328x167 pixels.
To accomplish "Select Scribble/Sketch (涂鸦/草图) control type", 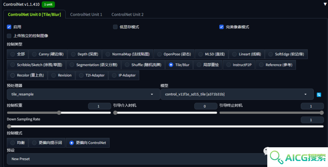I will 36,65.
